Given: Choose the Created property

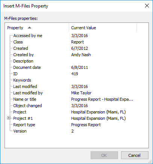Looking at the screenshot, I should pyautogui.click(x=21, y=48).
